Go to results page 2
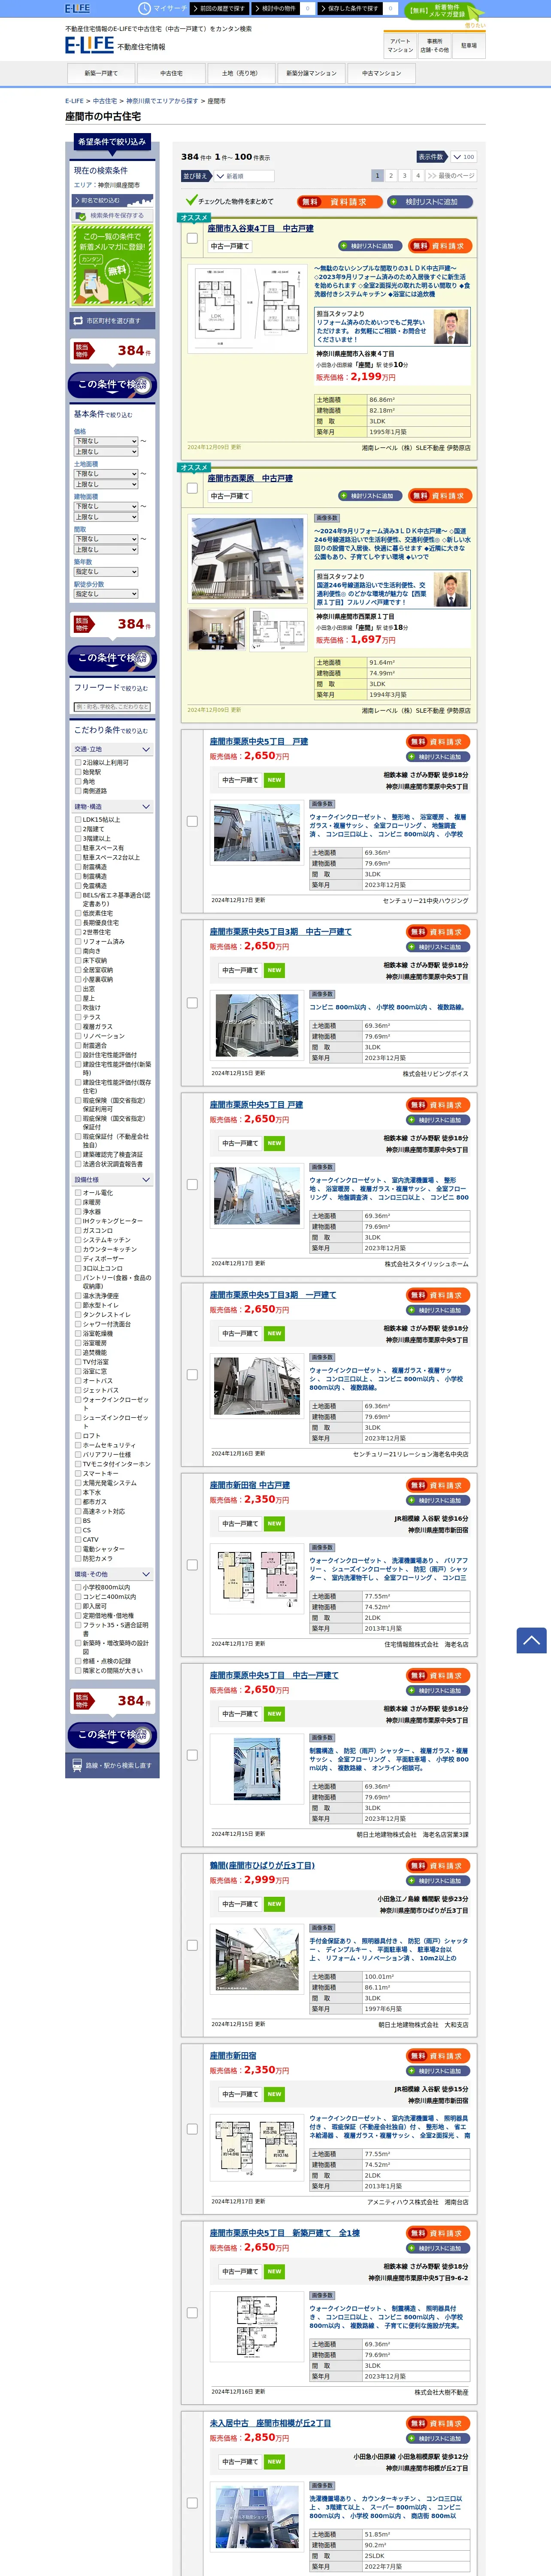The width and height of the screenshot is (551, 2576). point(391,175)
